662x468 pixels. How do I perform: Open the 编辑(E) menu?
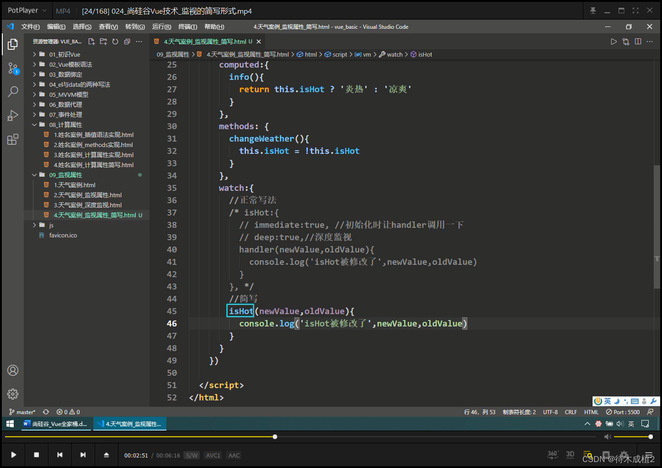56,27
